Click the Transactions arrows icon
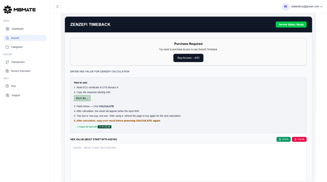The width and height of the screenshot is (327, 182). point(7,62)
